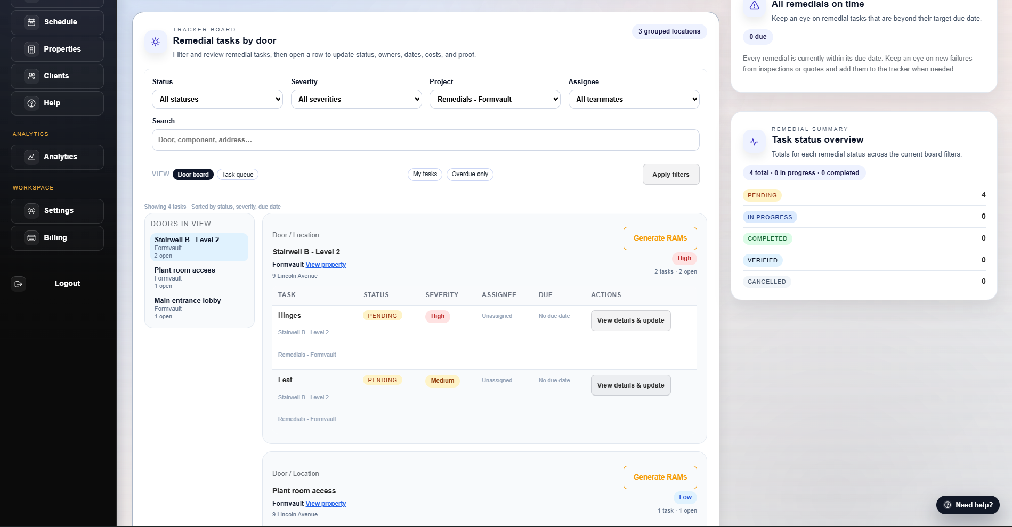
Task: Click the Logout arrow icon
Action: (x=19, y=284)
